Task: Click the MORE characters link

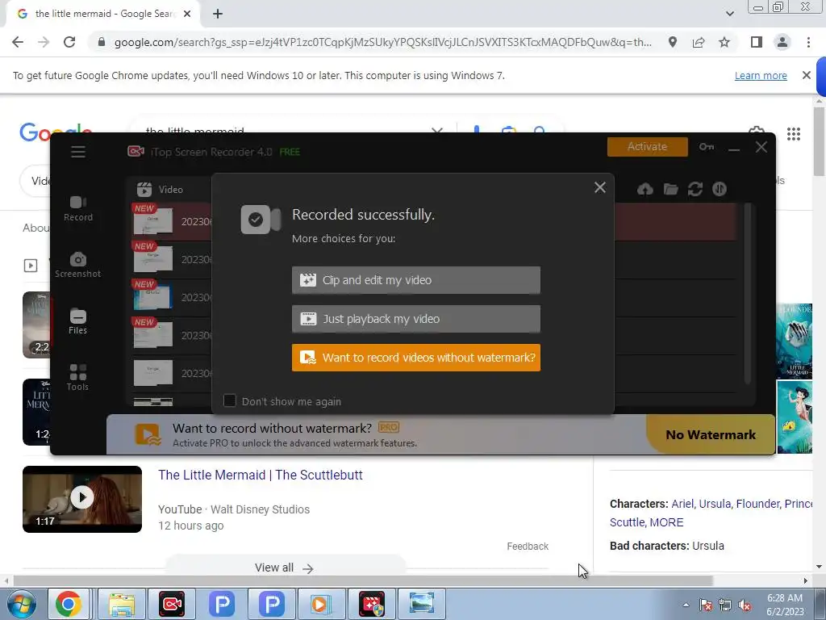Action: (667, 522)
